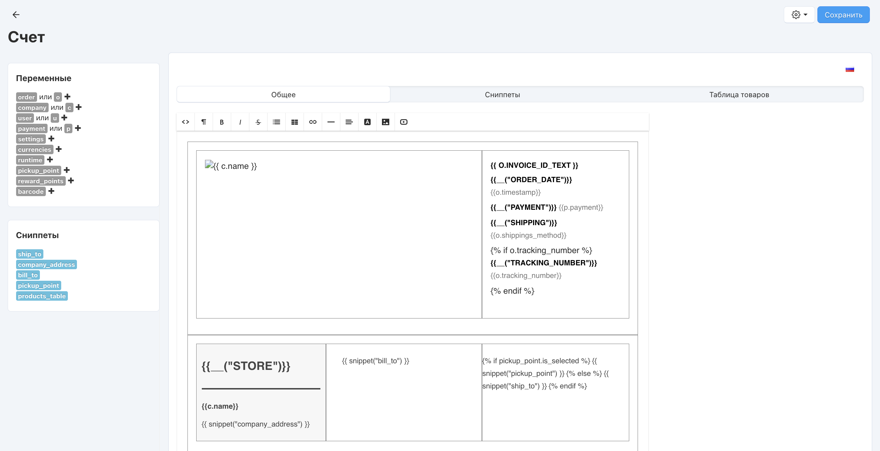Click the Сохранить button
Image resolution: width=880 pixels, height=451 pixels.
coord(843,15)
